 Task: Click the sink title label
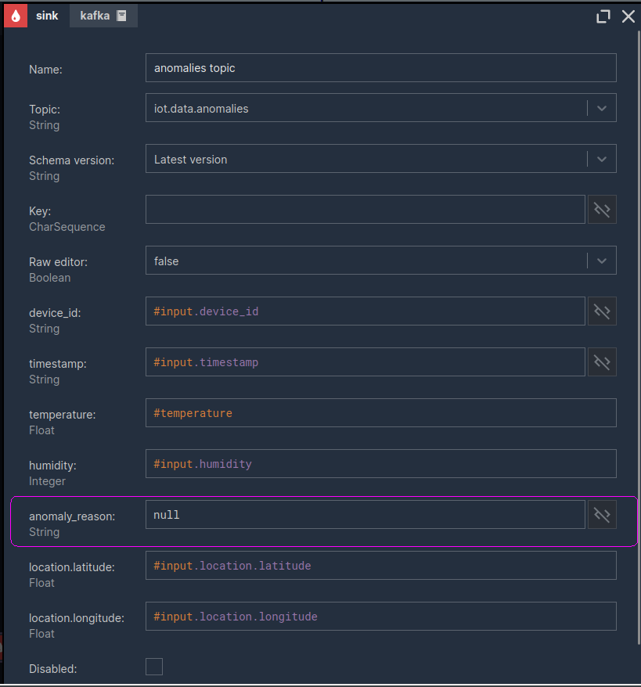click(x=47, y=16)
